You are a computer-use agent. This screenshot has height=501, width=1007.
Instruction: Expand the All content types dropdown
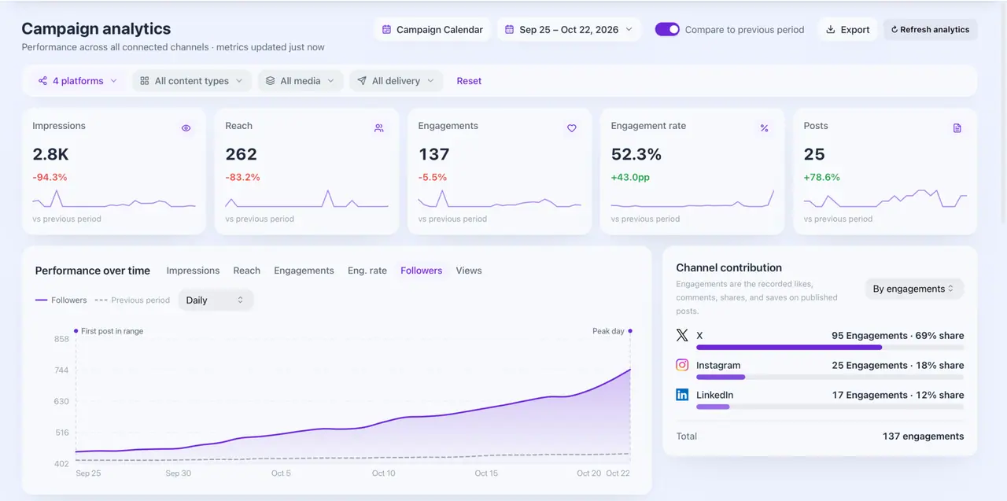point(192,81)
